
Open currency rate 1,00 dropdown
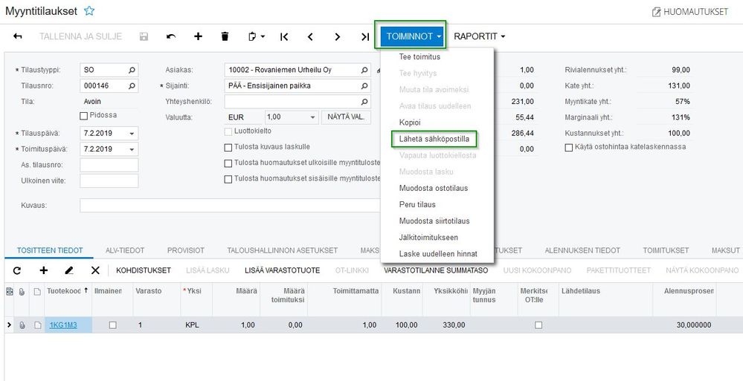[x=312, y=117]
